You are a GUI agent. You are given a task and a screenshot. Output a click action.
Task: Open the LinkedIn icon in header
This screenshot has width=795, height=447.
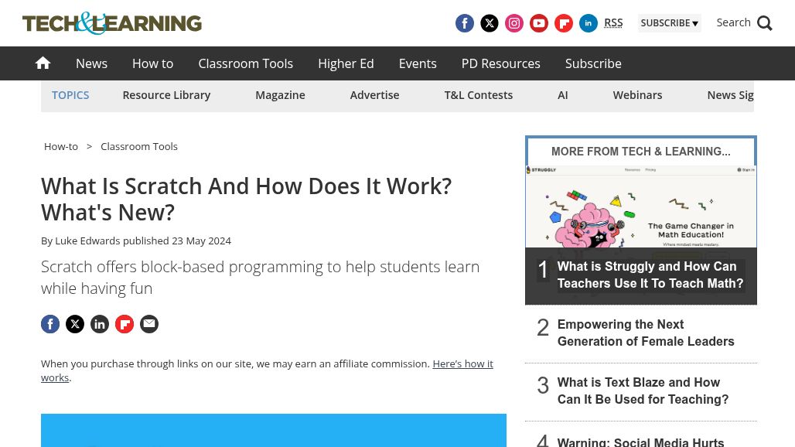pos(589,23)
